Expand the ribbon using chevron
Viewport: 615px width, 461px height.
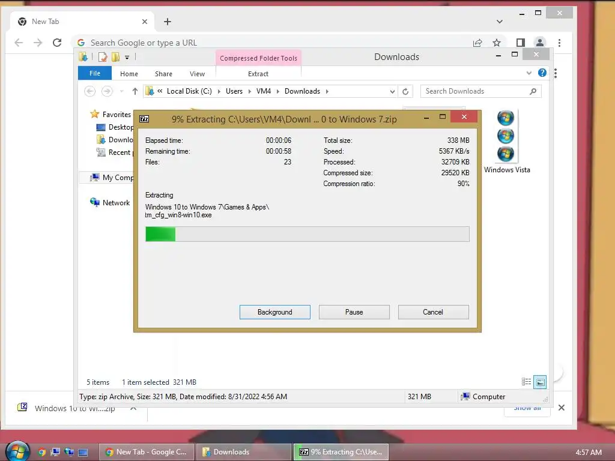pos(529,73)
